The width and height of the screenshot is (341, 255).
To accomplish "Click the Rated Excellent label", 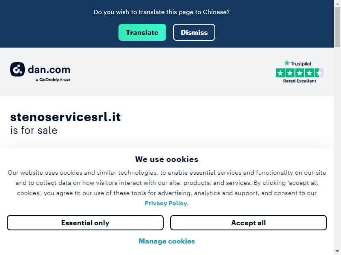I will (300, 81).
